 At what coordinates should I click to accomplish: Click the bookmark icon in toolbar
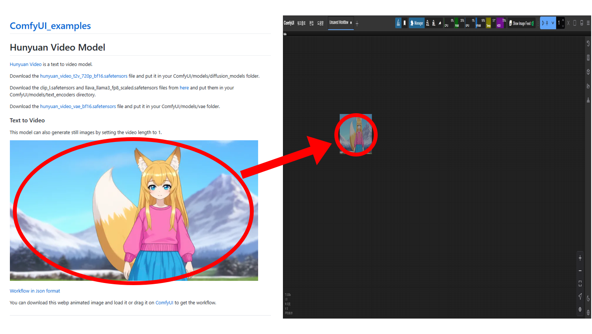coord(405,23)
